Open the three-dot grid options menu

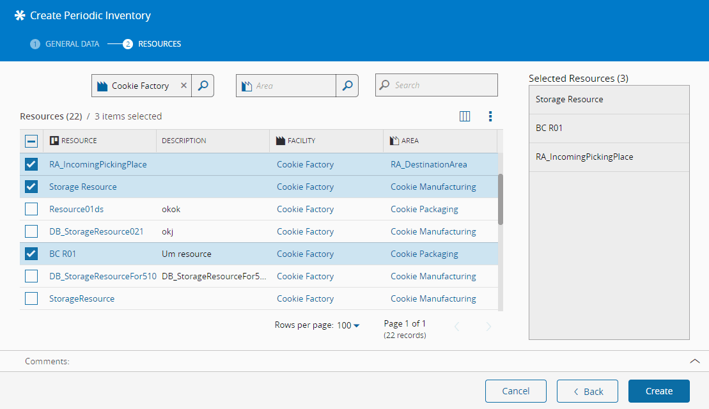point(490,116)
